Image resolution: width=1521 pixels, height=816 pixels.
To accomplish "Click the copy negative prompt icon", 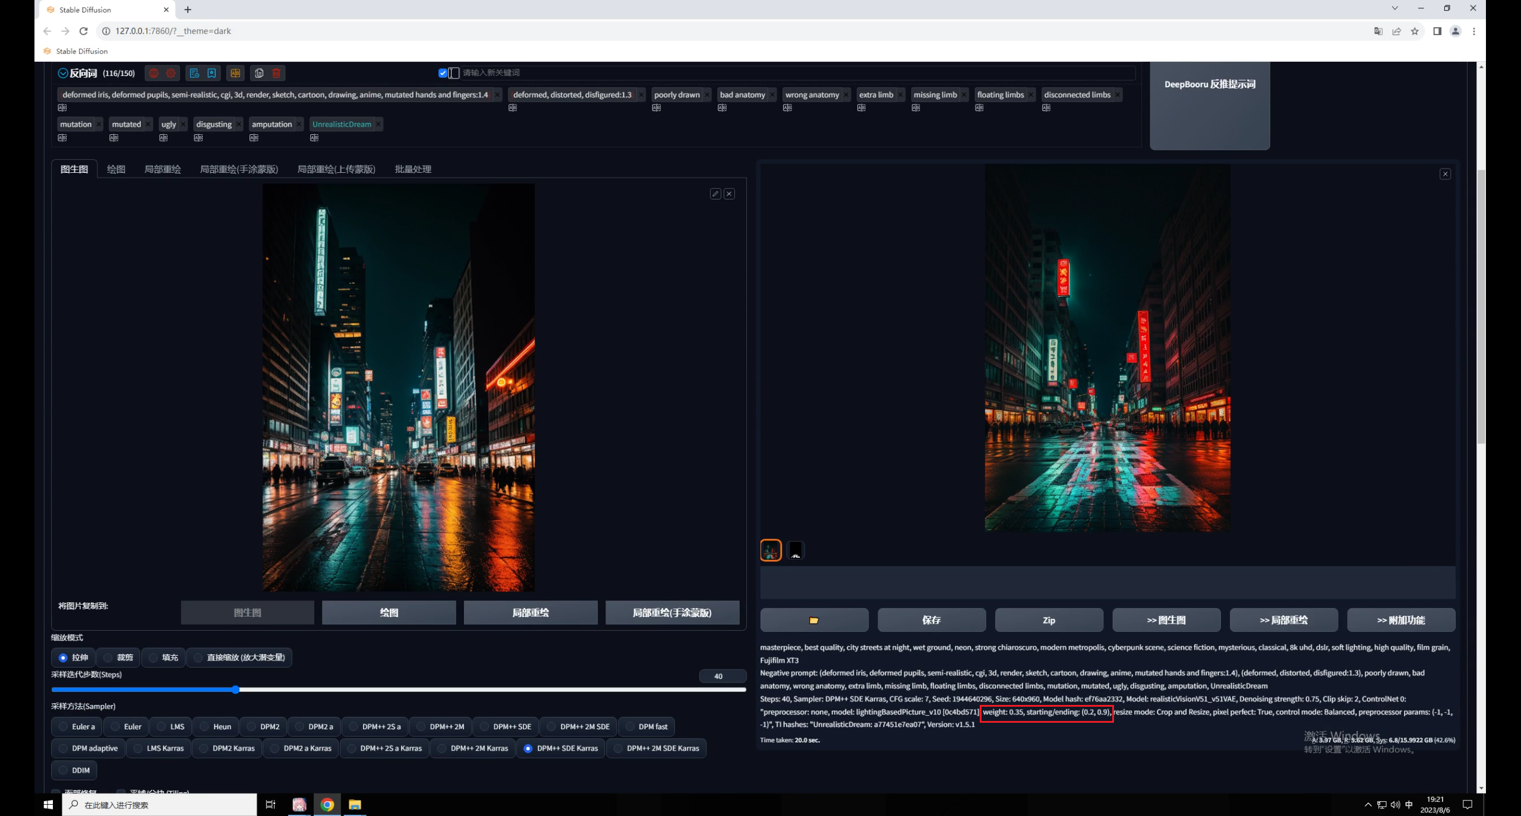I will click(x=259, y=73).
